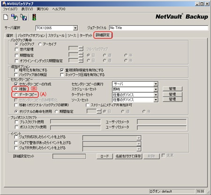Click the ロード button

click(x=105, y=156)
